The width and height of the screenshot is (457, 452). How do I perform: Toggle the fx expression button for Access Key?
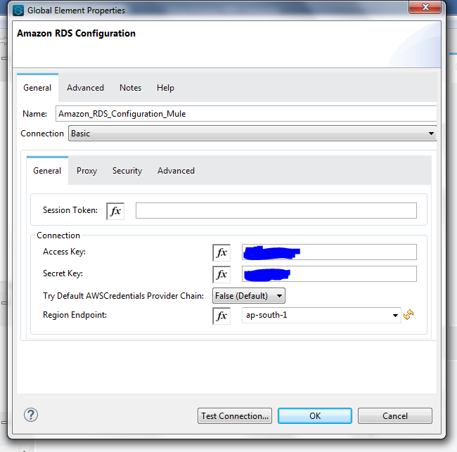[x=221, y=252]
